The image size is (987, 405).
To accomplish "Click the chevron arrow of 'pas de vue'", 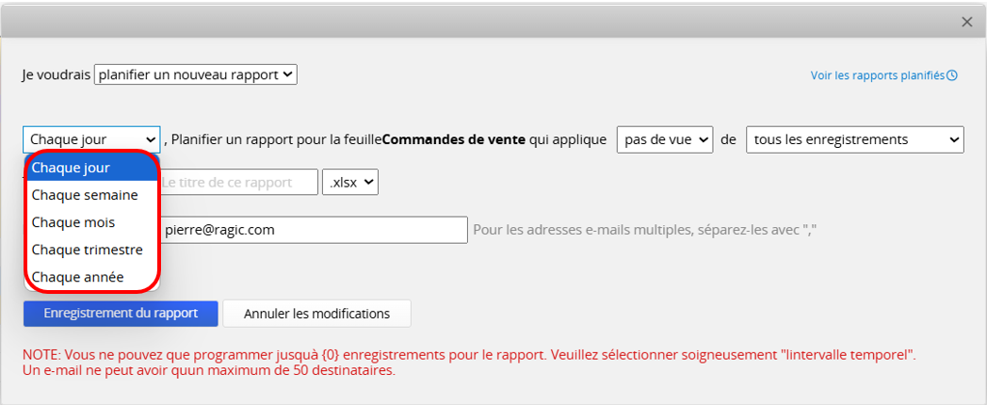I will (704, 139).
